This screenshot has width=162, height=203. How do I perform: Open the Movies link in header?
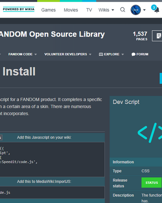(71, 10)
